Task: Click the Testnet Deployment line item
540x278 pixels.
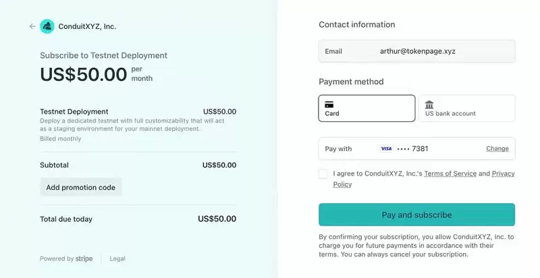Action: pos(74,112)
